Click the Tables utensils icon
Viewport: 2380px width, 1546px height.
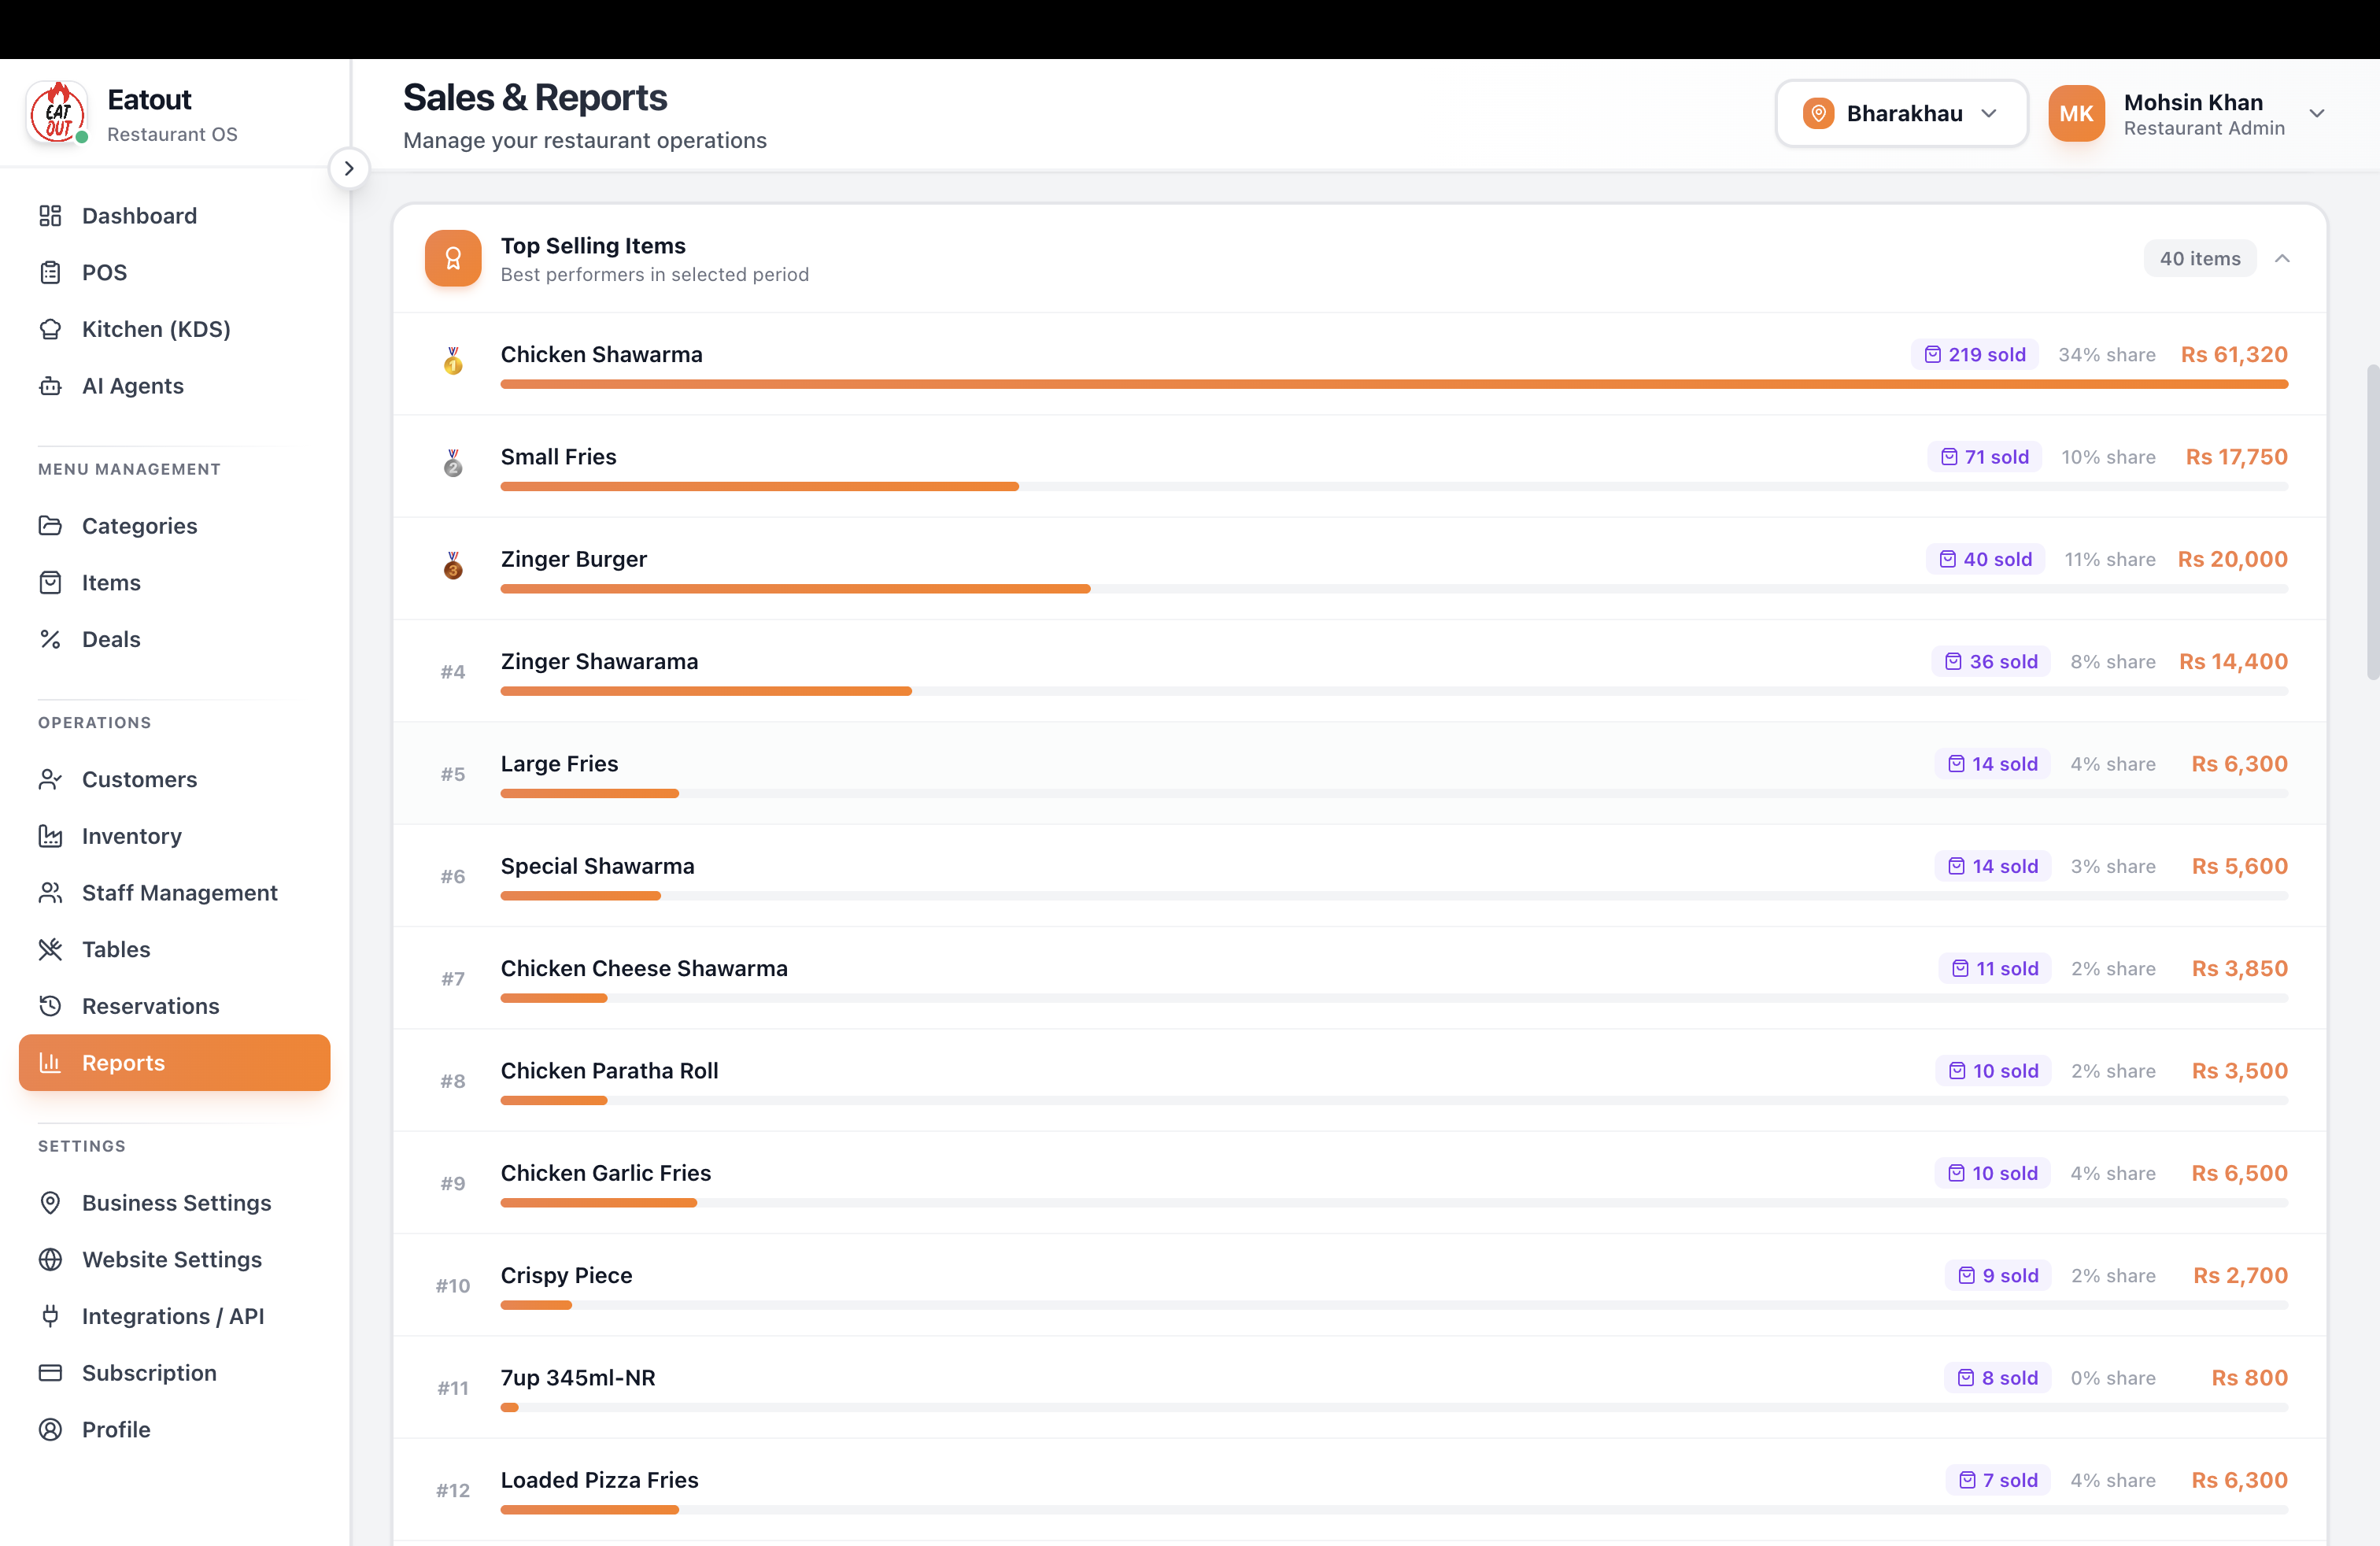coord(50,949)
